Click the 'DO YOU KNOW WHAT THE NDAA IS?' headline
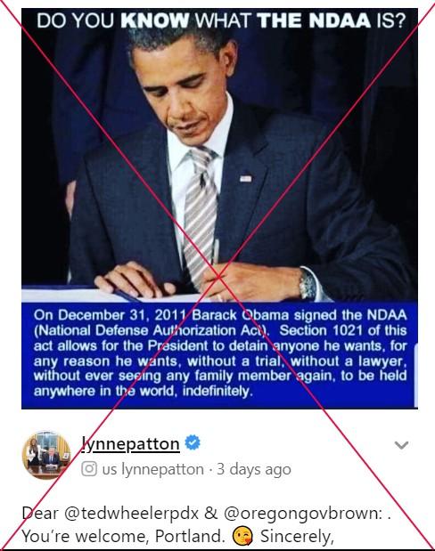Image resolution: width=435 pixels, height=551 pixels. pyautogui.click(x=221, y=20)
